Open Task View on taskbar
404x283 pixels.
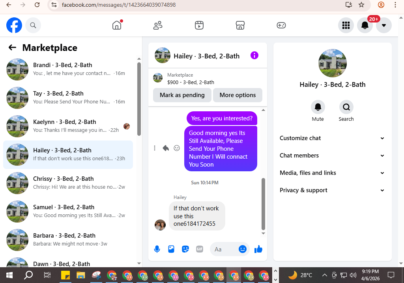(47, 275)
